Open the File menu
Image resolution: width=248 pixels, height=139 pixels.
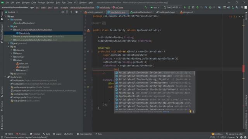[7, 3]
